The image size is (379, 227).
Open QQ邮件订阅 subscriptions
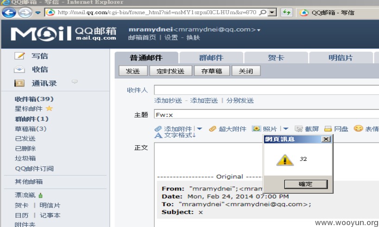(x=34, y=169)
